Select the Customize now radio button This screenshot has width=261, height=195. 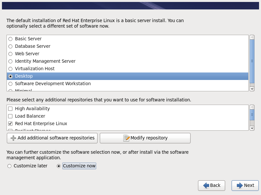click(x=59, y=166)
